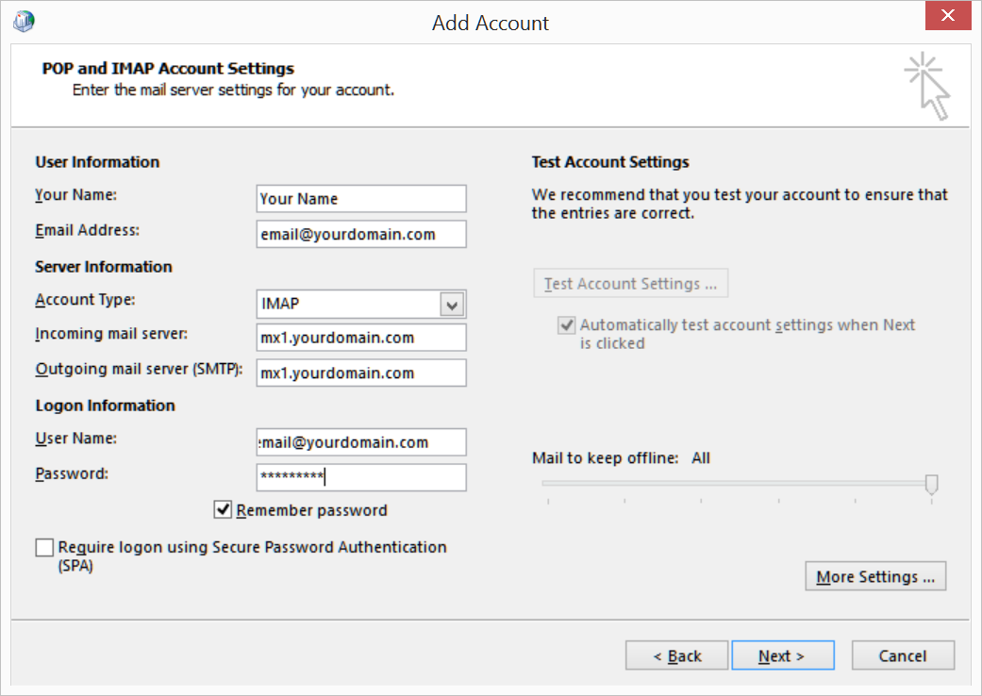This screenshot has height=696, width=982.
Task: Click the Mail to keep offline slider handle
Action: tap(931, 484)
